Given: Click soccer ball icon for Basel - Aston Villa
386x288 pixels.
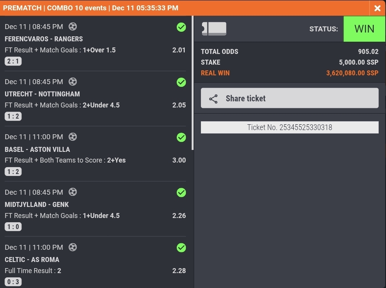Looking at the screenshot, I should pyautogui.click(x=72, y=137).
